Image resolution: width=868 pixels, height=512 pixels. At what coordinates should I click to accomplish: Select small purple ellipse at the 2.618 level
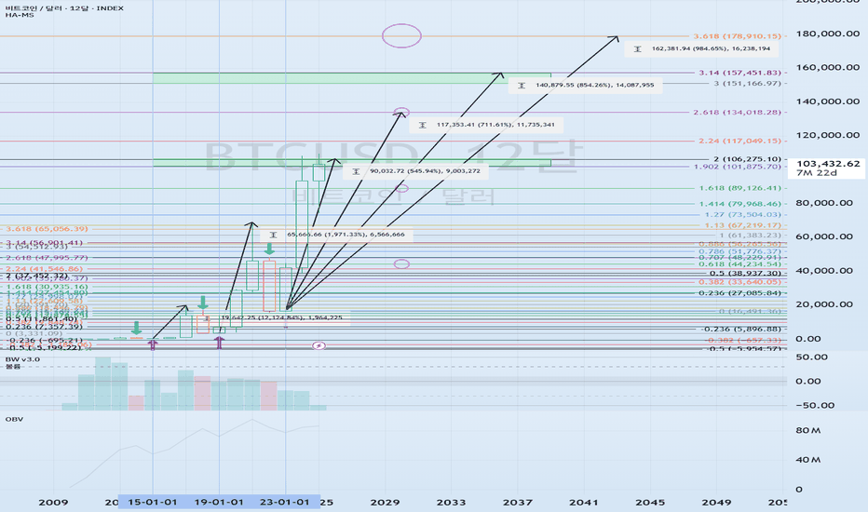tap(401, 113)
